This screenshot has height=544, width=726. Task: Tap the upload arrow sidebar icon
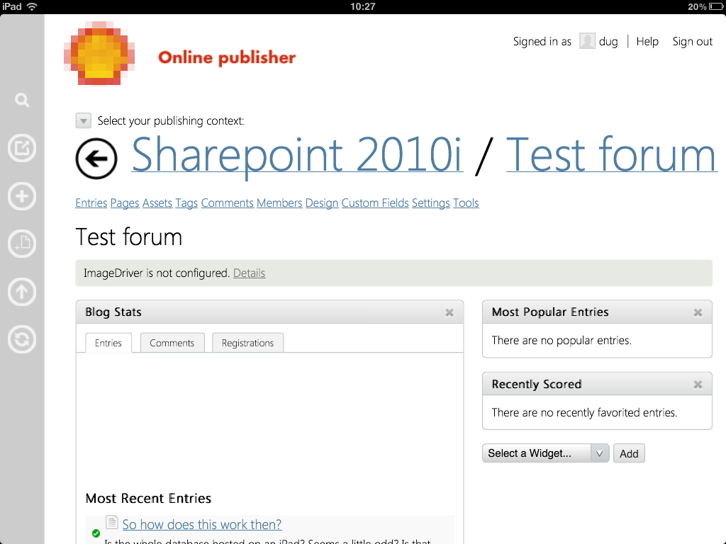coord(22,291)
